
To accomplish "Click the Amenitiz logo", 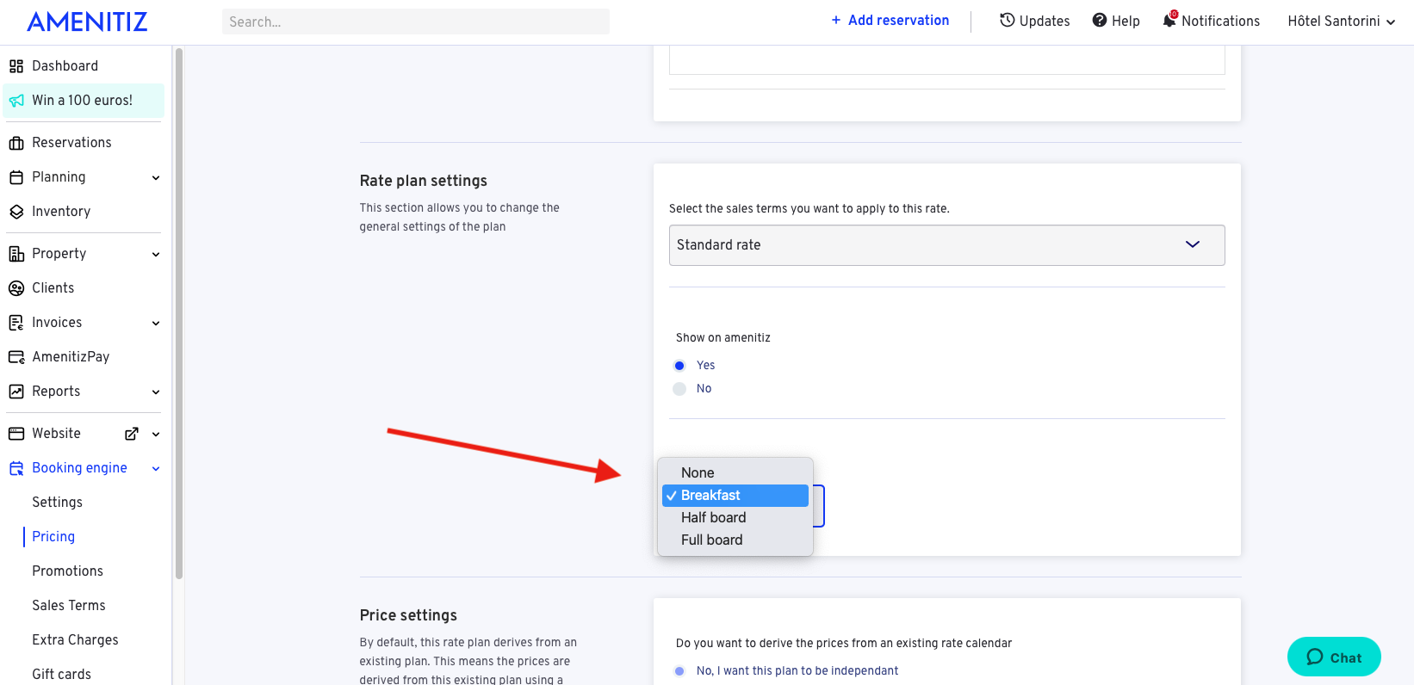I will point(87,22).
